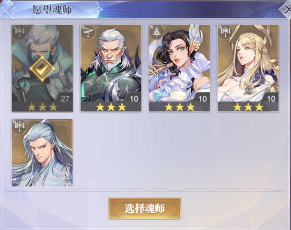Click the three-star rating under bearded hero
The width and height of the screenshot is (291, 230).
pos(111,107)
